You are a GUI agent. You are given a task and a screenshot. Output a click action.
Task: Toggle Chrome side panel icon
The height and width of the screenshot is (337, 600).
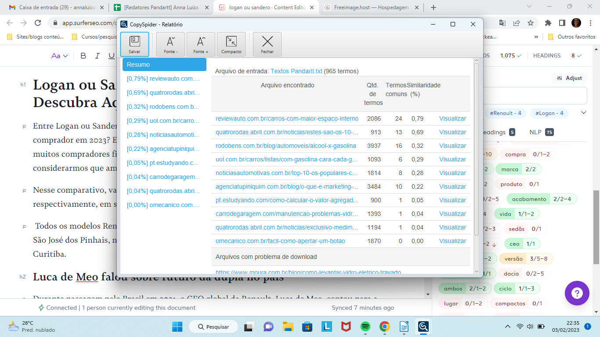[x=562, y=23]
